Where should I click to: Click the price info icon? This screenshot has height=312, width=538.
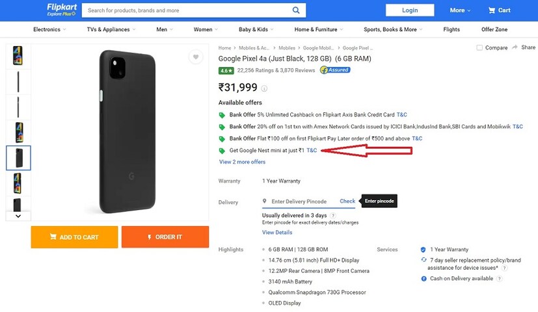tap(264, 88)
